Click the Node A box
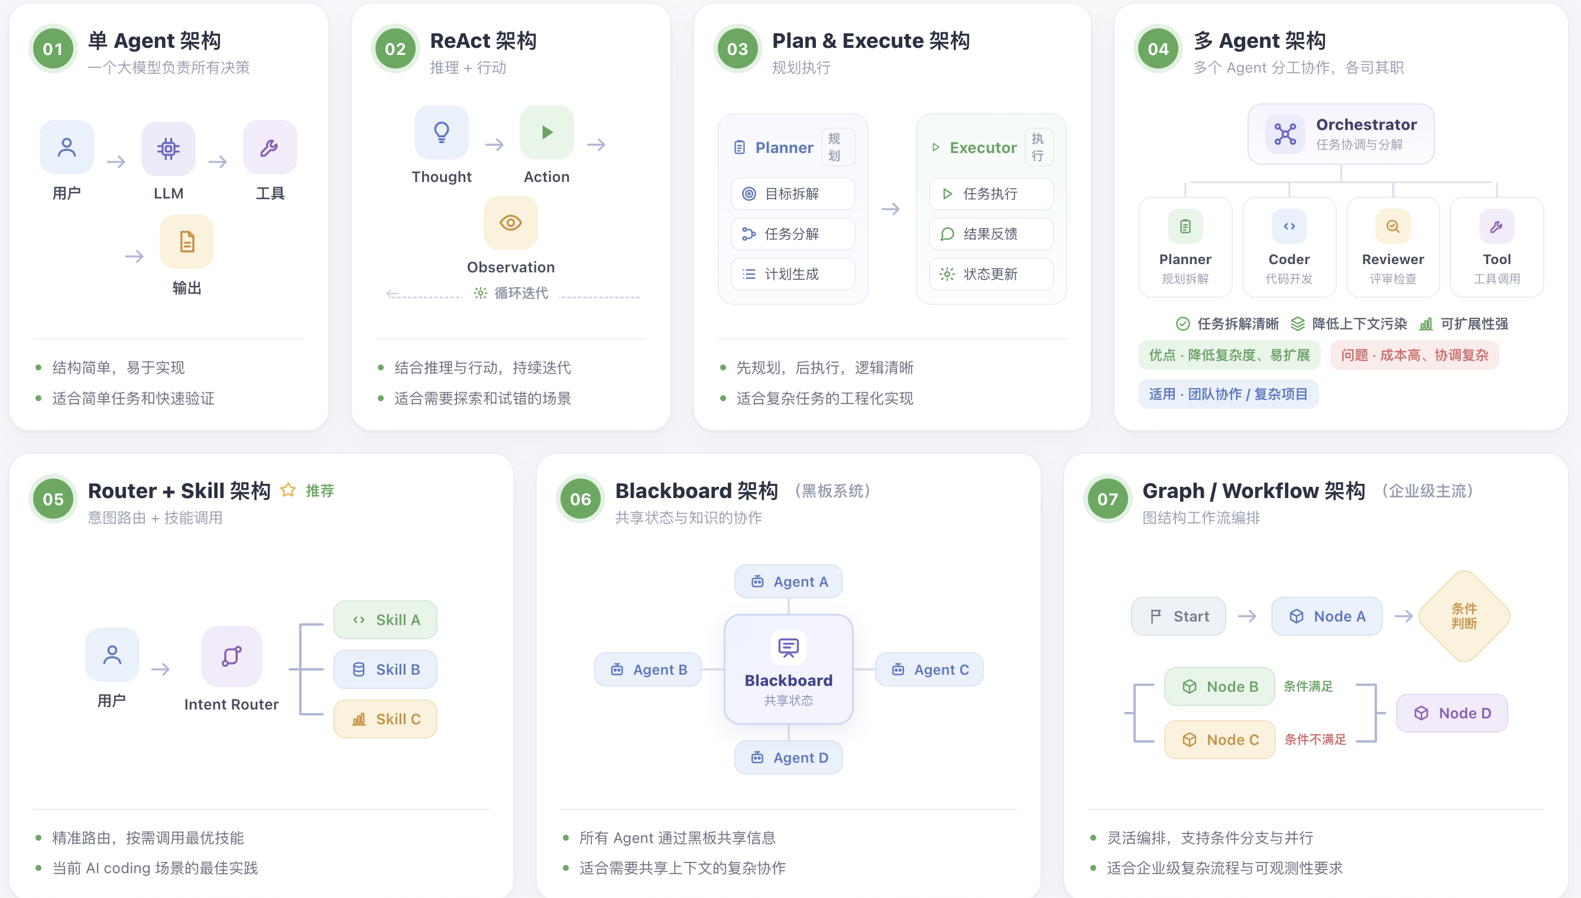 (x=1327, y=616)
